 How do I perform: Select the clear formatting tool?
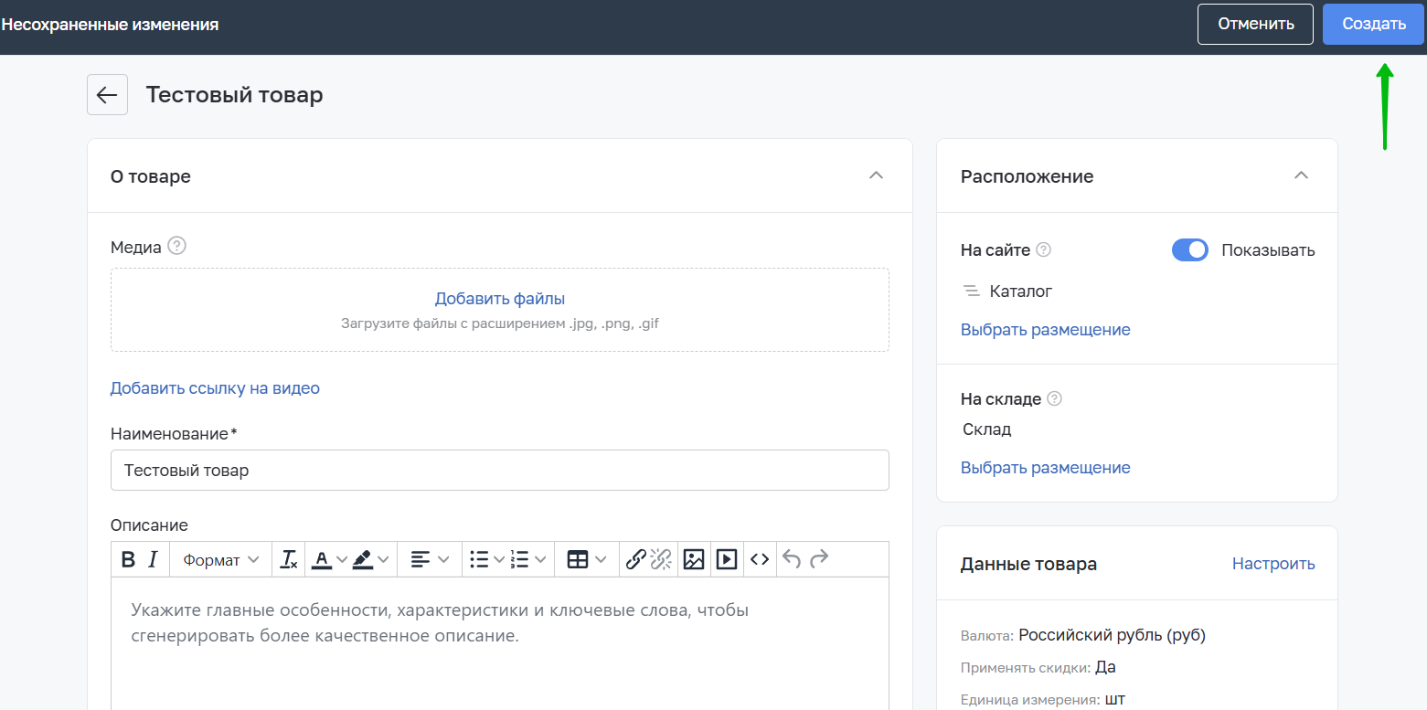pos(288,558)
